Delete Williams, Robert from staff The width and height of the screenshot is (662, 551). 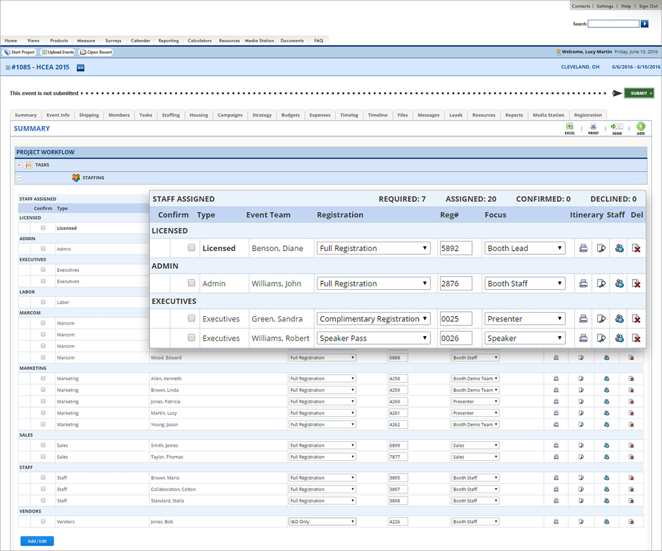636,338
